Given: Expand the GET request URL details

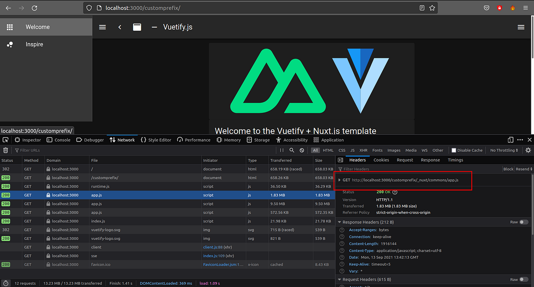Looking at the screenshot, I should [340, 180].
